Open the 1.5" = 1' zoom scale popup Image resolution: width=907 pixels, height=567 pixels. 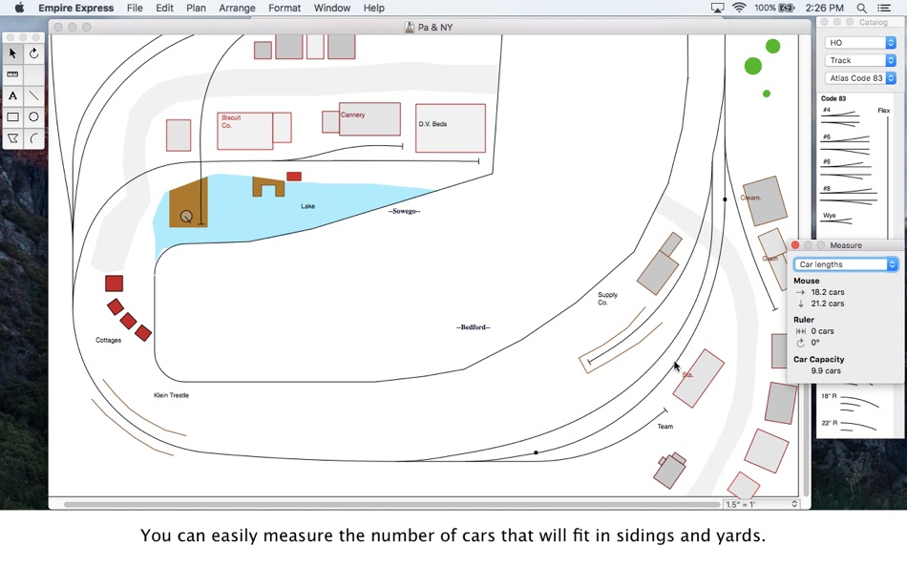(761, 505)
